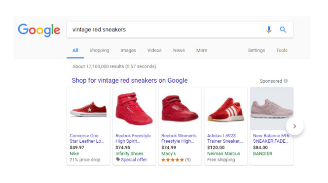Viewport: 328px width, 183px height.
Task: Open the Sponsored info icon
Action: pyautogui.click(x=286, y=81)
